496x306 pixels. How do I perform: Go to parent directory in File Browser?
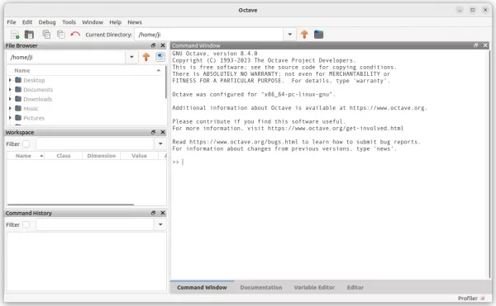click(146, 57)
